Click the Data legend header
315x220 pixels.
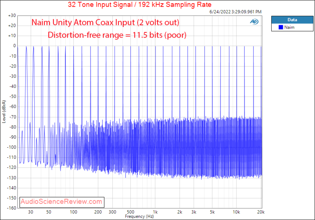pyautogui.click(x=292, y=20)
